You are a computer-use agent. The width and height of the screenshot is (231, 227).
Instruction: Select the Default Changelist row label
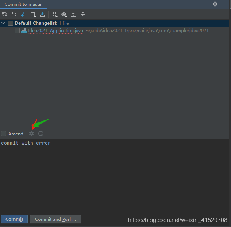(36, 23)
